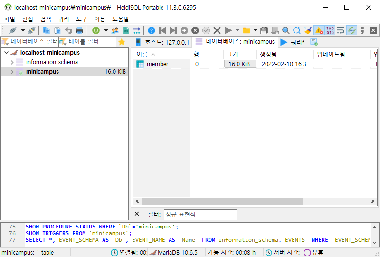Viewport: 380px width, 257px height.
Task: Sort by the name column header (이름)
Action: [161, 54]
